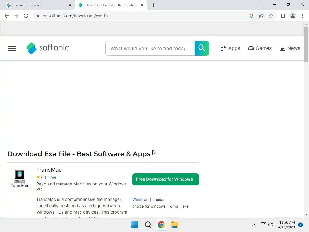Click Chrome icon in taskbar
The height and width of the screenshot is (232, 309).
click(161, 225)
